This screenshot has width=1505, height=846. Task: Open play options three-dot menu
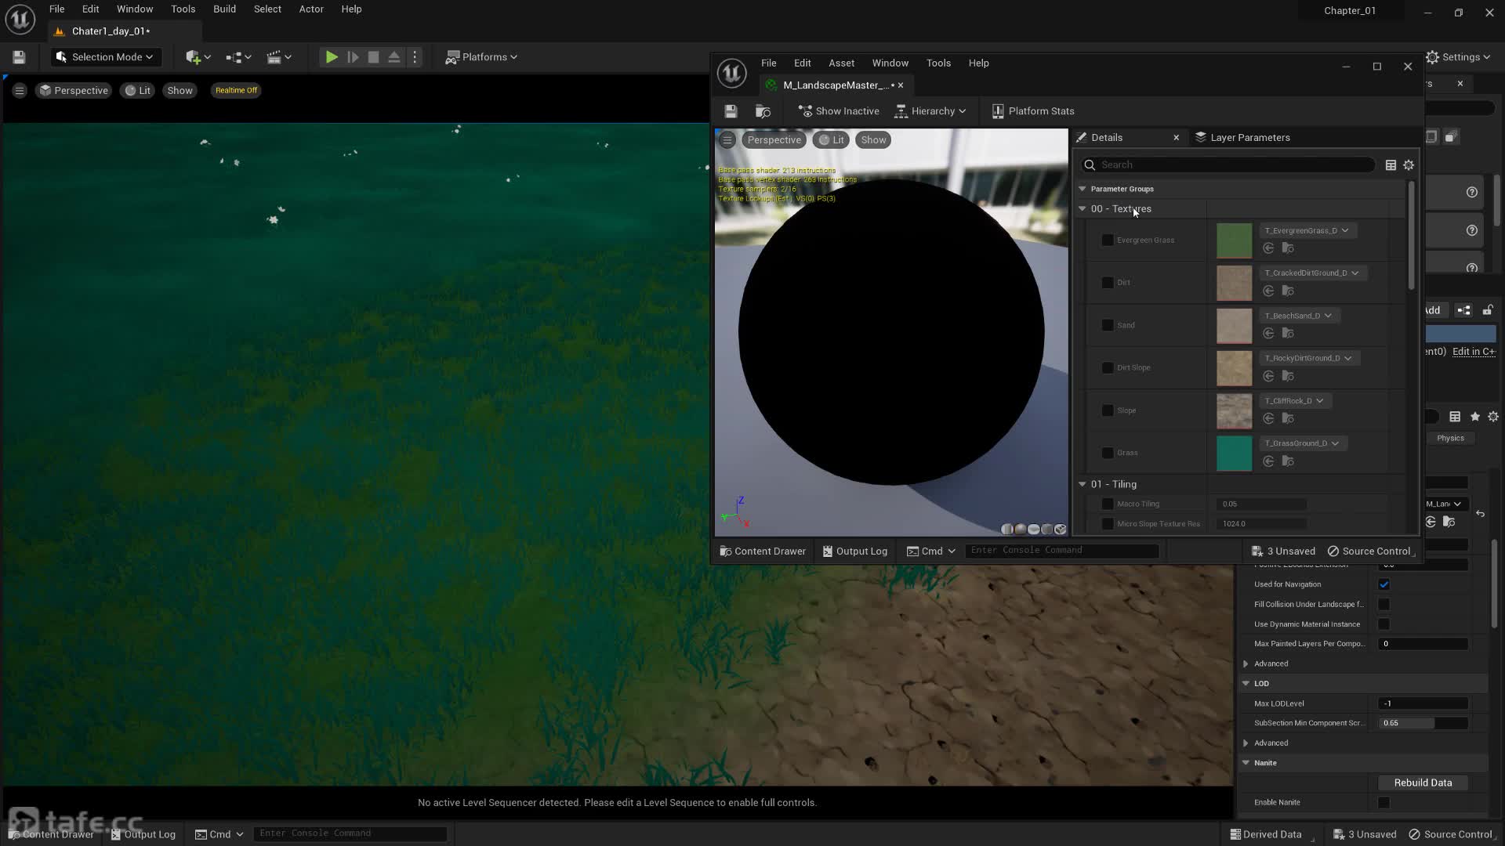[x=415, y=57]
